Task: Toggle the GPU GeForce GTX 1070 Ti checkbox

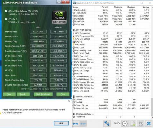Action: (x=6, y=11)
